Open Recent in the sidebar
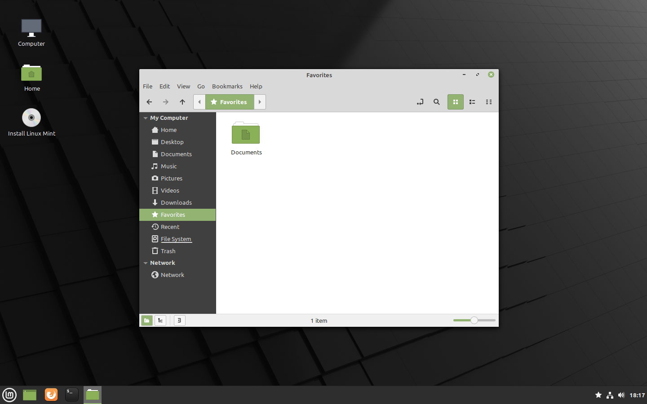Screen dimensions: 647x404 (177, 227)
